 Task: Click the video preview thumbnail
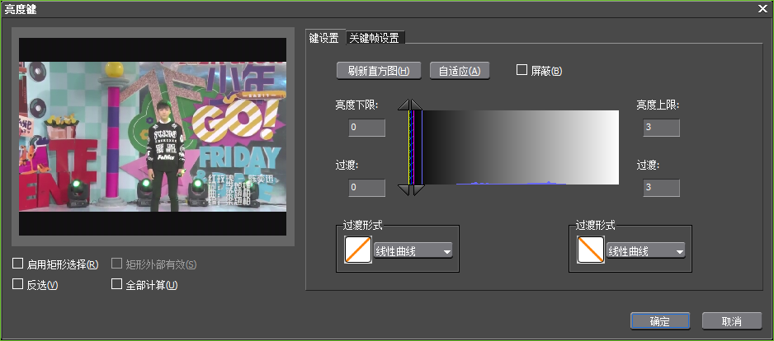(x=153, y=137)
